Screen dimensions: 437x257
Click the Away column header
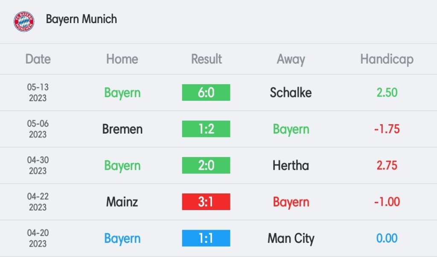[x=291, y=59]
